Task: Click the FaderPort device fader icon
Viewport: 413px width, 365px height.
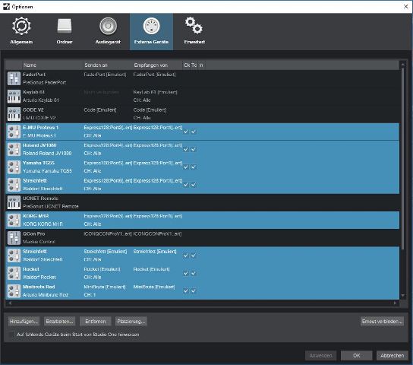Action: 14,78
